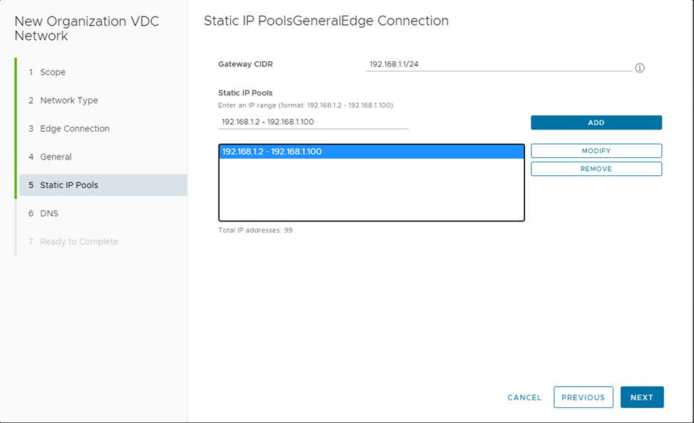Screen dimensions: 694x423
Task: Switch to the DNS step
Action: [50, 214]
